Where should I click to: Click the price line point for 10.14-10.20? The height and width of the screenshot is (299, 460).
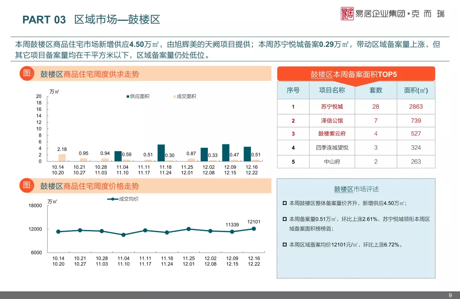click(58, 232)
